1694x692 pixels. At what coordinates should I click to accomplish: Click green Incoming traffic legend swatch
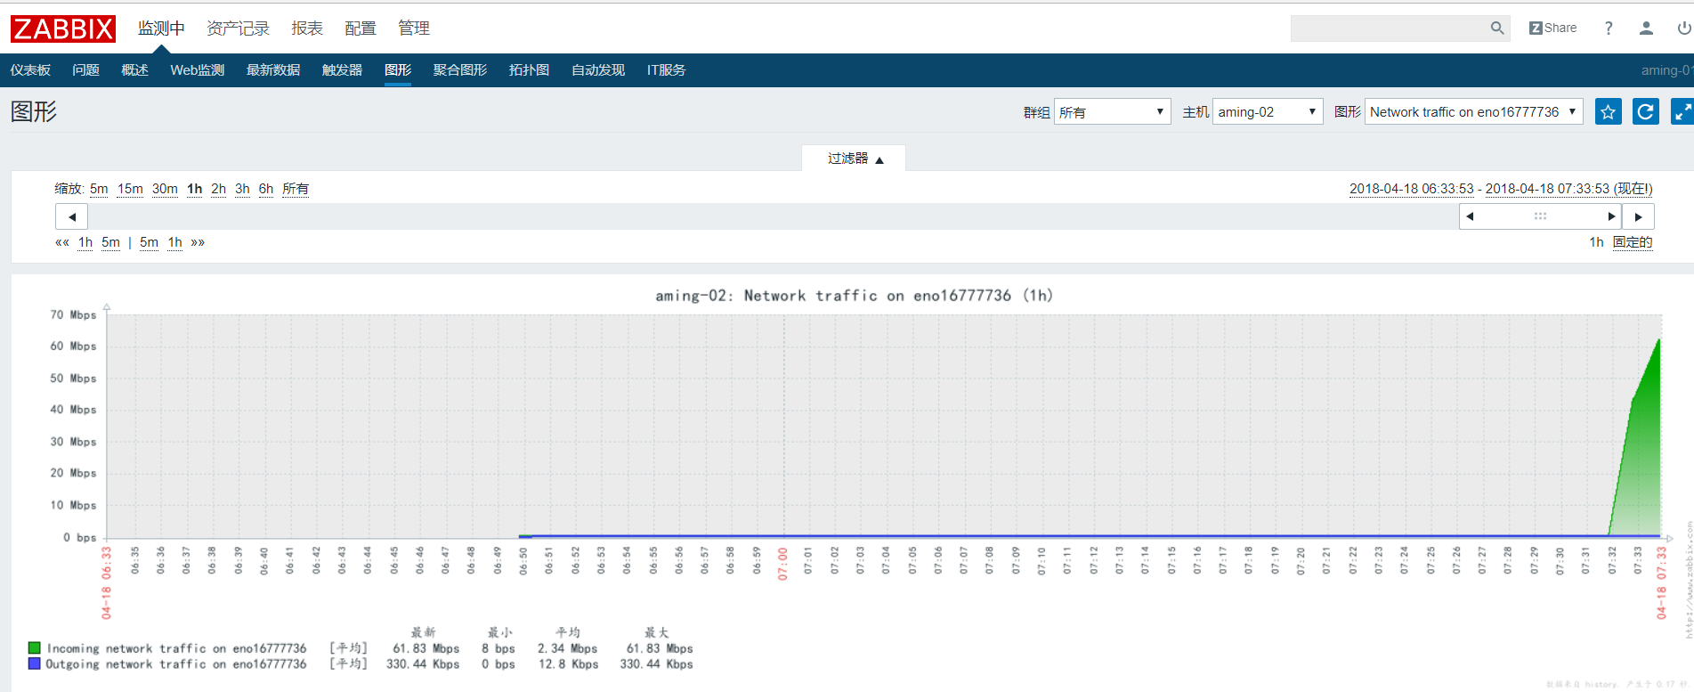pos(34,648)
